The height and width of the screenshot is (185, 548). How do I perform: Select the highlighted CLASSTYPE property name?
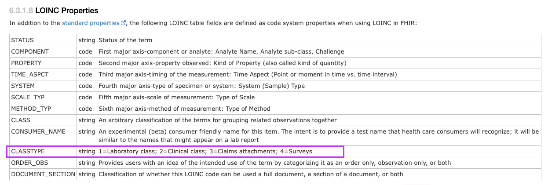coord(28,152)
